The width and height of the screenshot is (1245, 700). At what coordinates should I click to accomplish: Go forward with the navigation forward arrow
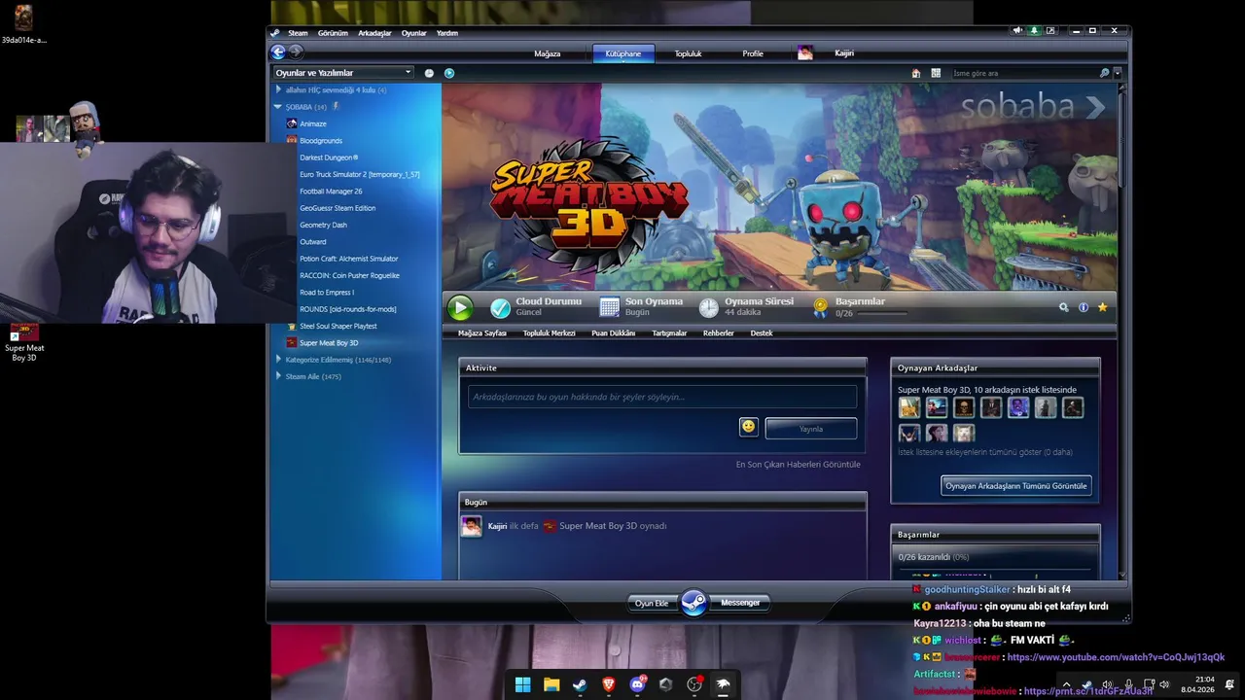[296, 52]
